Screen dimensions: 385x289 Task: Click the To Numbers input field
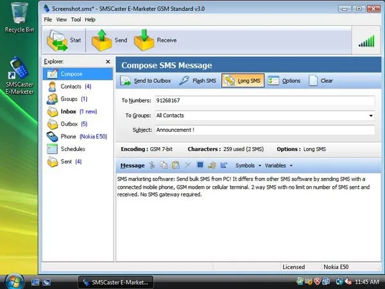[x=265, y=101]
